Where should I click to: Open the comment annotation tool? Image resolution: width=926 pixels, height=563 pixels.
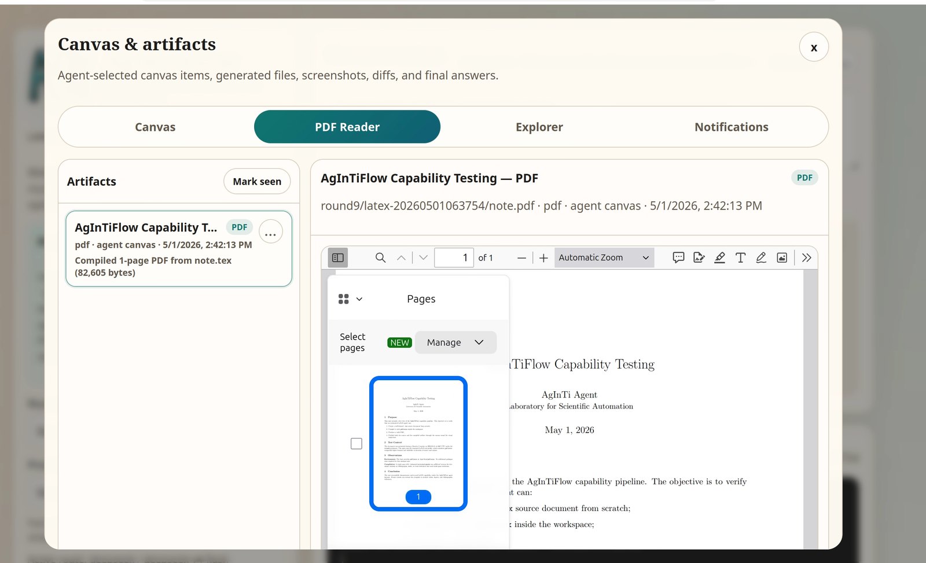click(678, 257)
